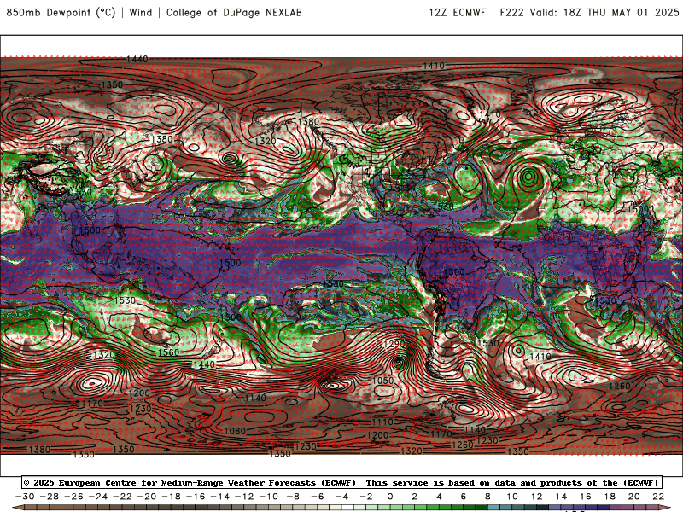This screenshot has height=512, width=683.
Task: Click the '8' colorbar scale value
Action: (x=487, y=497)
